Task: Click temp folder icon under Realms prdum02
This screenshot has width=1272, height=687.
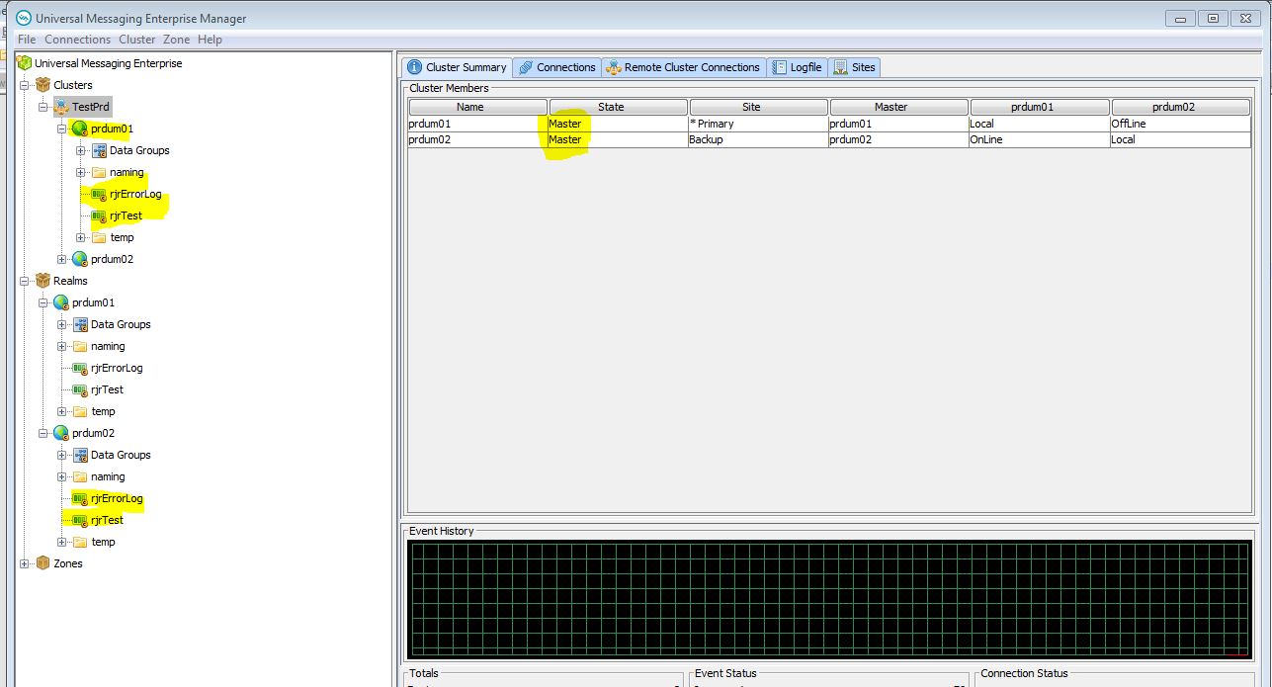Action: point(80,542)
